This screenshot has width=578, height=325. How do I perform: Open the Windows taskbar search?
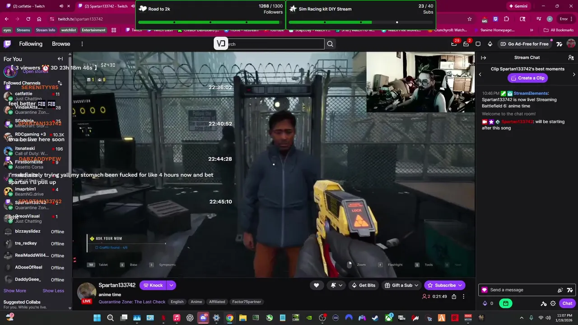click(111, 318)
